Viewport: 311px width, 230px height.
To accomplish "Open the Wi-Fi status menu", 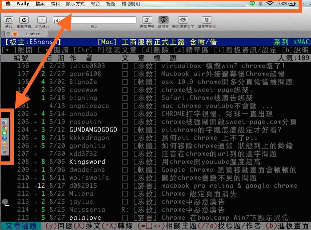I will pyautogui.click(x=270, y=4).
